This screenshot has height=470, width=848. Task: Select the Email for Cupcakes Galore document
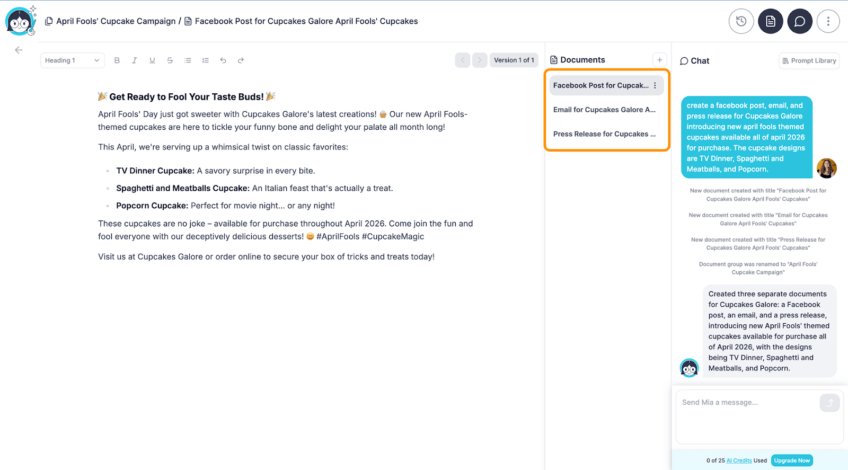click(x=604, y=110)
